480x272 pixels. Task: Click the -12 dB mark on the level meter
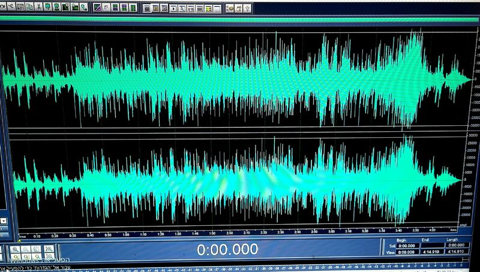[x=382, y=267]
